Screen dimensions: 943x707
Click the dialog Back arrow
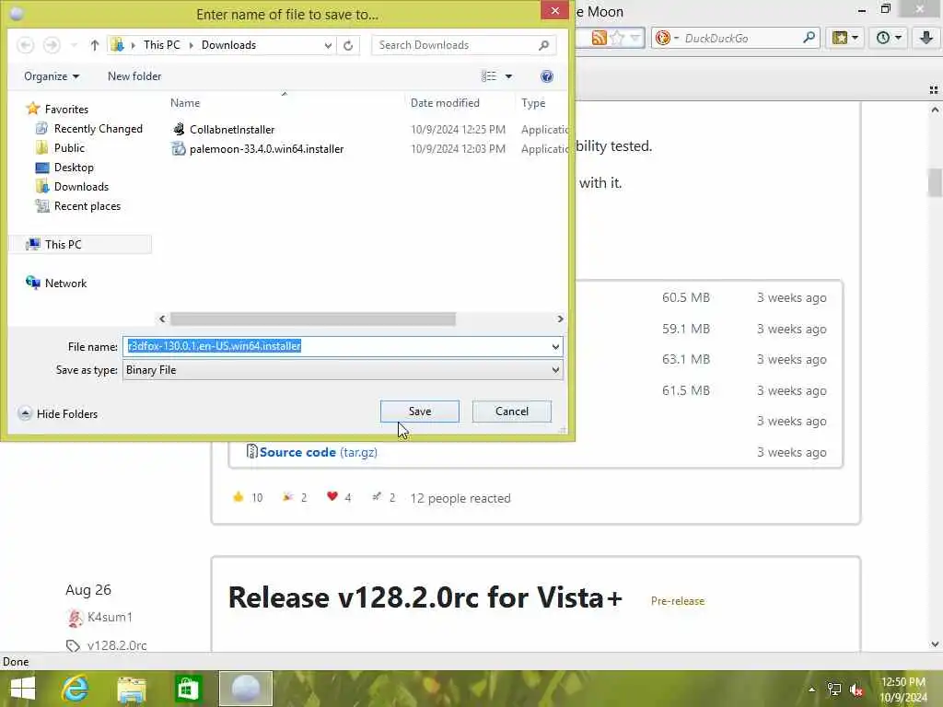point(25,45)
